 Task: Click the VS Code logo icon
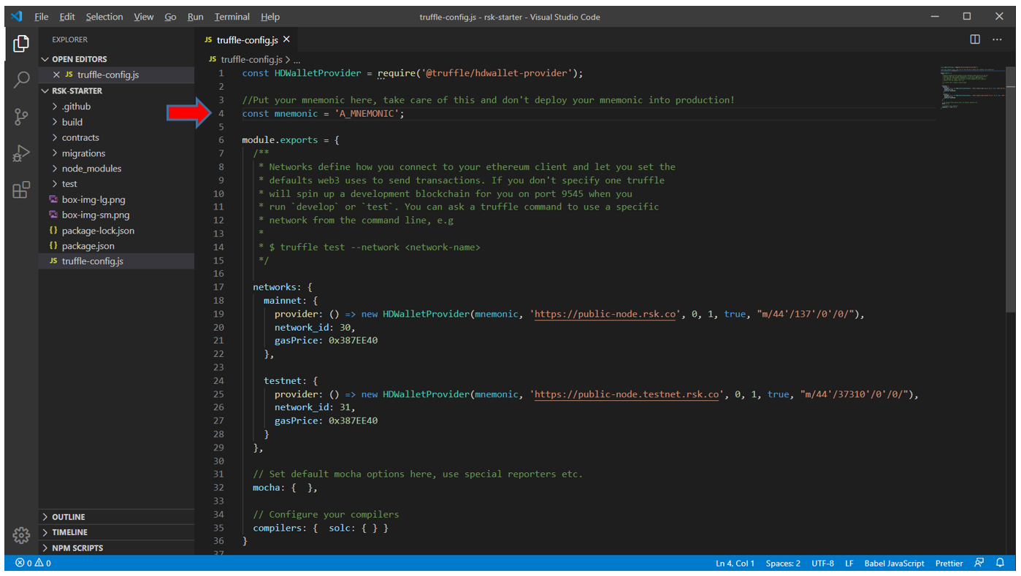17,16
